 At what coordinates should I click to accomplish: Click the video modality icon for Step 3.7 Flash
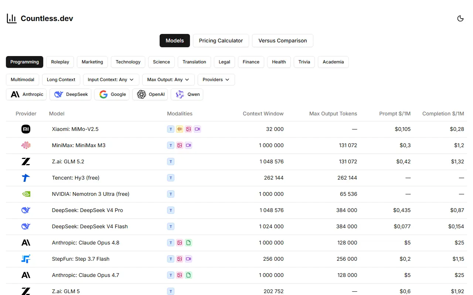(x=188, y=259)
